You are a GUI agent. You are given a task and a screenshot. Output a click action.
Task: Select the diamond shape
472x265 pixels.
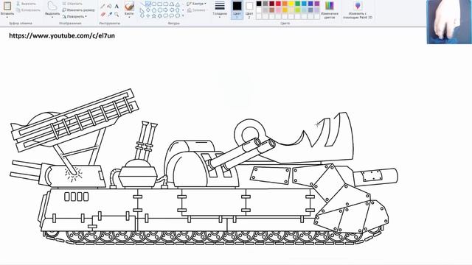147,10
